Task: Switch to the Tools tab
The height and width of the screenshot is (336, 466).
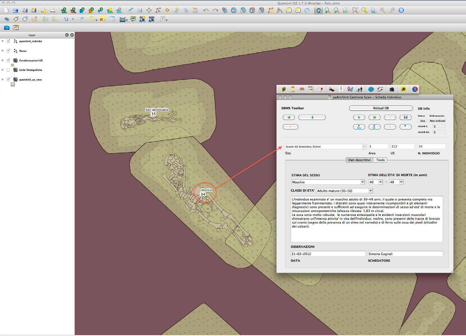Action: tap(380, 160)
